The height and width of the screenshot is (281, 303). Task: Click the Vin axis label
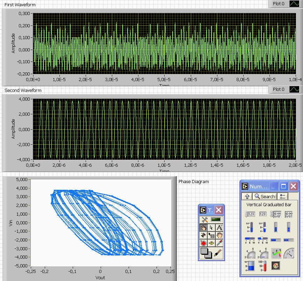(10, 223)
